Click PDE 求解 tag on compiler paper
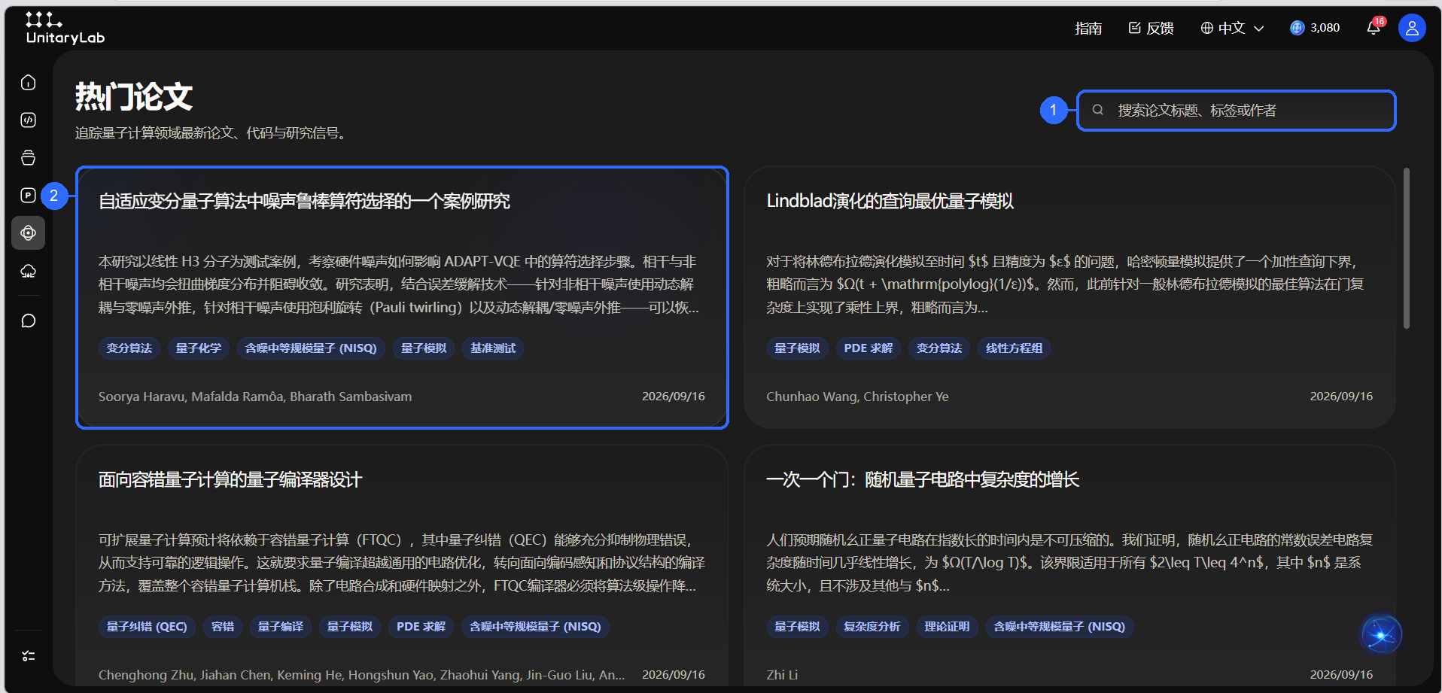The width and height of the screenshot is (1442, 693). tap(421, 627)
